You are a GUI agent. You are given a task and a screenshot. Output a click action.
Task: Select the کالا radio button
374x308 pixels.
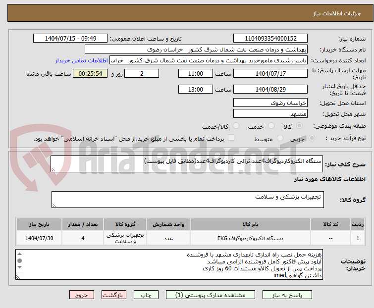click(299, 126)
